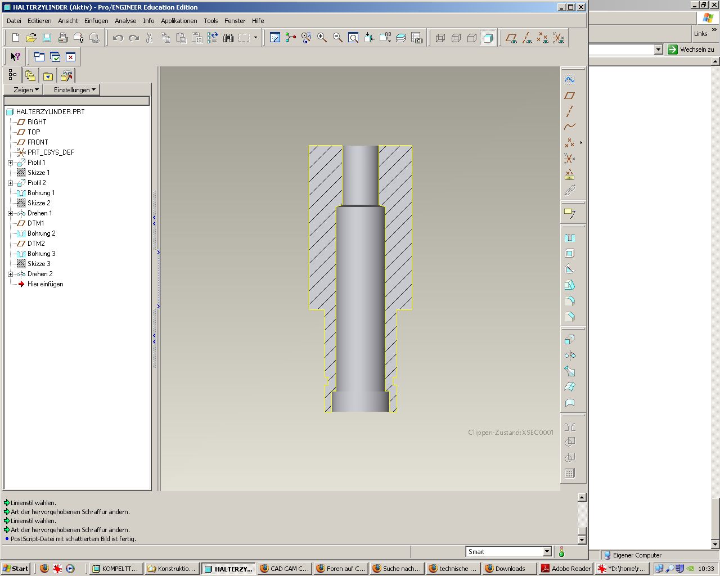The image size is (720, 576).
Task: Open the Revolve tool in right toolbar
Action: tap(570, 355)
